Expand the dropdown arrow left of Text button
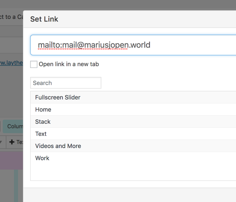 pos(1,142)
